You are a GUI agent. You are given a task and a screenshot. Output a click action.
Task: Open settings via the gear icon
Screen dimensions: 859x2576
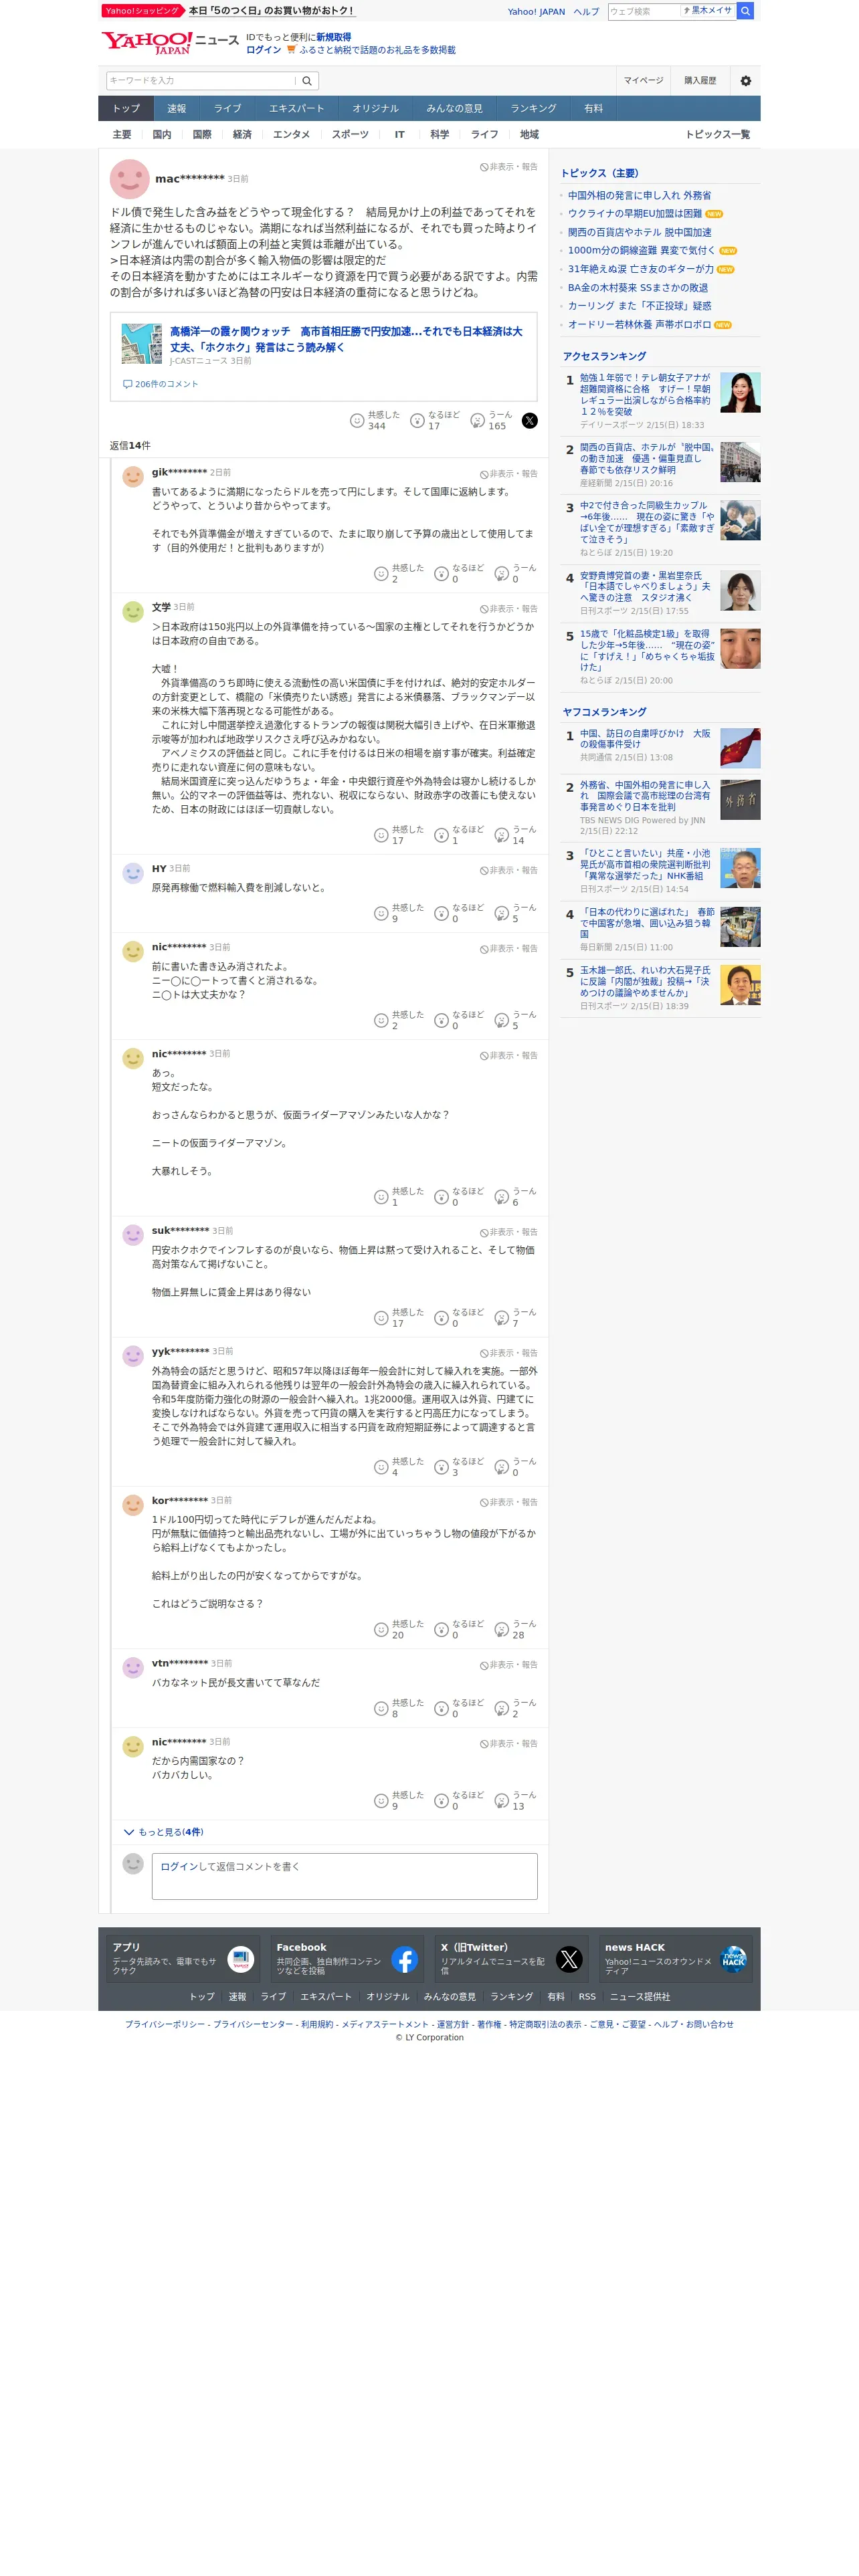(745, 81)
